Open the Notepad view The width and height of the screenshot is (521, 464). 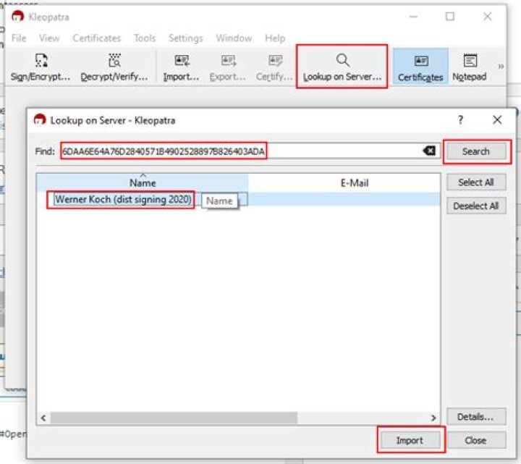[470, 68]
